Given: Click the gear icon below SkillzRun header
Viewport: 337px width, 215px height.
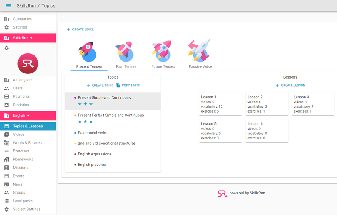Looking at the screenshot, I should point(7,48).
